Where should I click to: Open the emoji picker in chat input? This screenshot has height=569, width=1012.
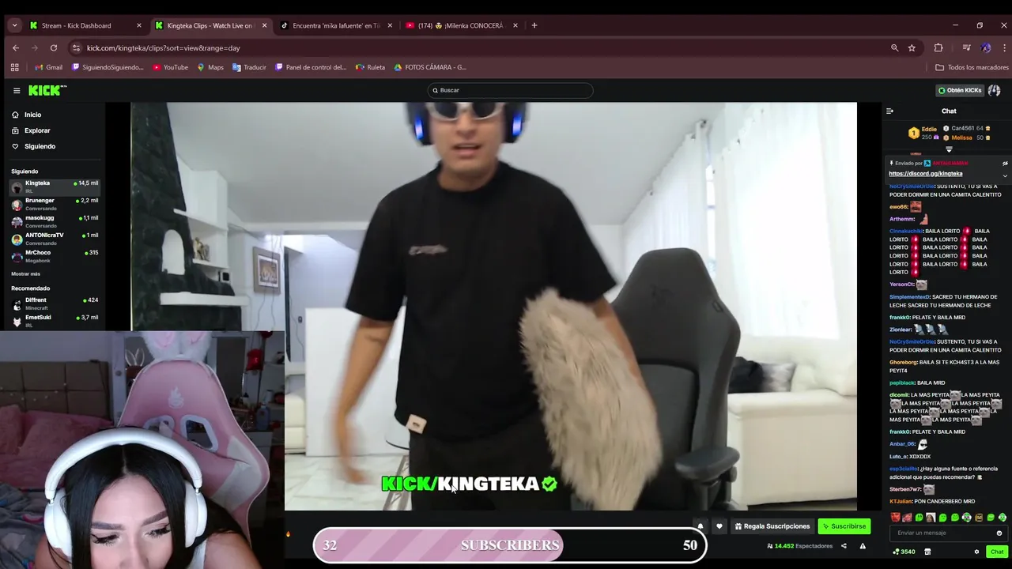click(999, 533)
